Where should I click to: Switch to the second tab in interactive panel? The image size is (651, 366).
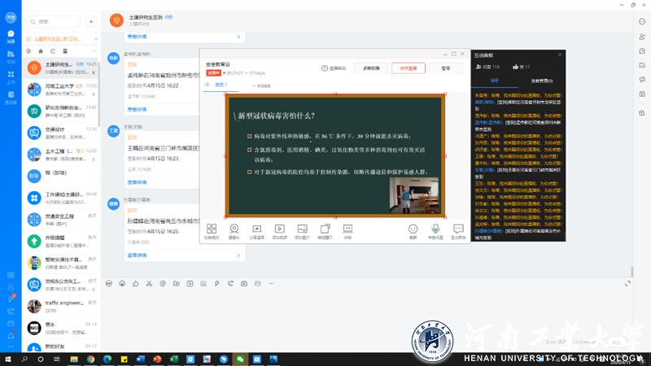541,81
